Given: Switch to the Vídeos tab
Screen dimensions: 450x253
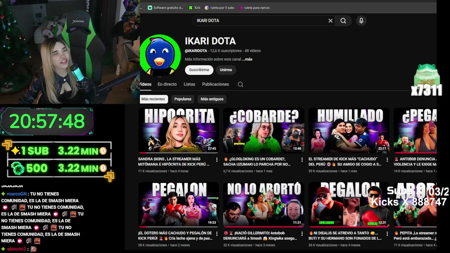Looking at the screenshot, I should pyautogui.click(x=146, y=84).
